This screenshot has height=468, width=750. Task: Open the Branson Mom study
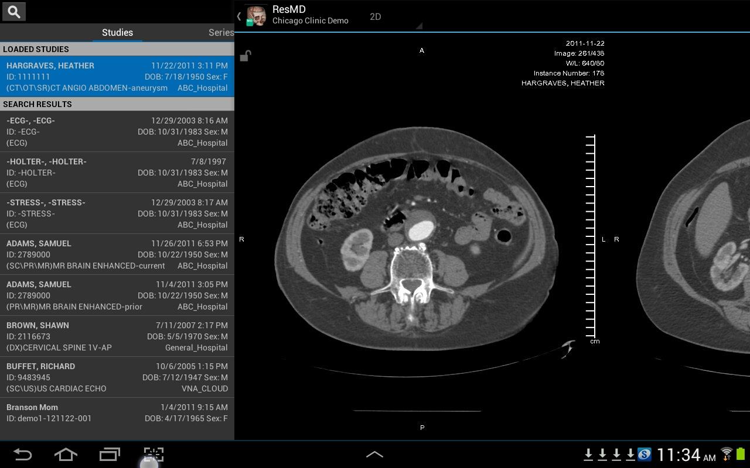[x=117, y=418]
